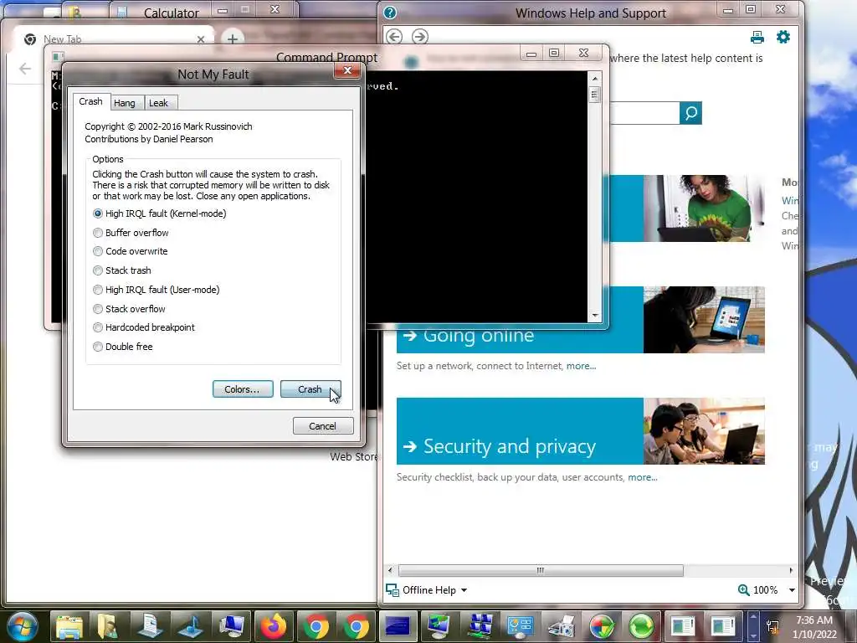This screenshot has width=857, height=643.
Task: Click the Colors... button
Action: coord(243,389)
